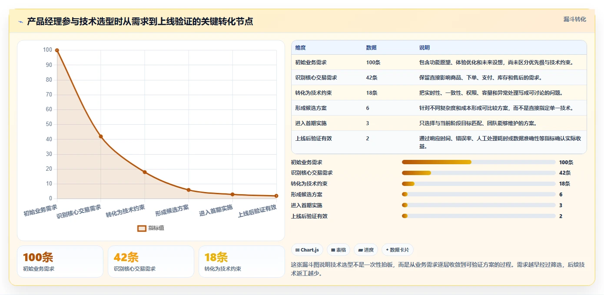Click the chart data point at 100
Viewport: 604px width, 295px height.
[57, 50]
